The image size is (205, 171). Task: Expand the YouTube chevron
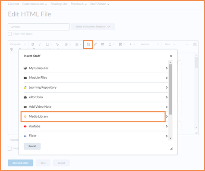(167, 126)
